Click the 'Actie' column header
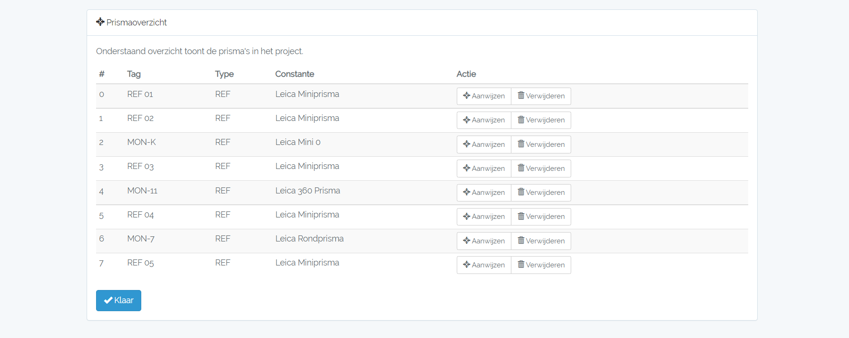Image resolution: width=849 pixels, height=338 pixels. 466,74
